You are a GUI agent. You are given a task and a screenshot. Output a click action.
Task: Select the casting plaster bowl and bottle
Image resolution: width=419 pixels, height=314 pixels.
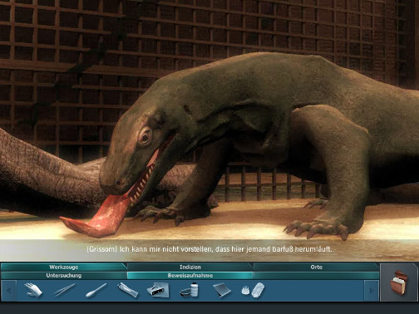pyautogui.click(x=190, y=290)
